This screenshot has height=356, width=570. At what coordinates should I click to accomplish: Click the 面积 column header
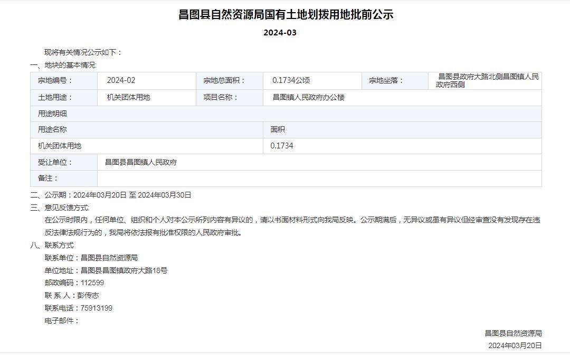[278, 129]
